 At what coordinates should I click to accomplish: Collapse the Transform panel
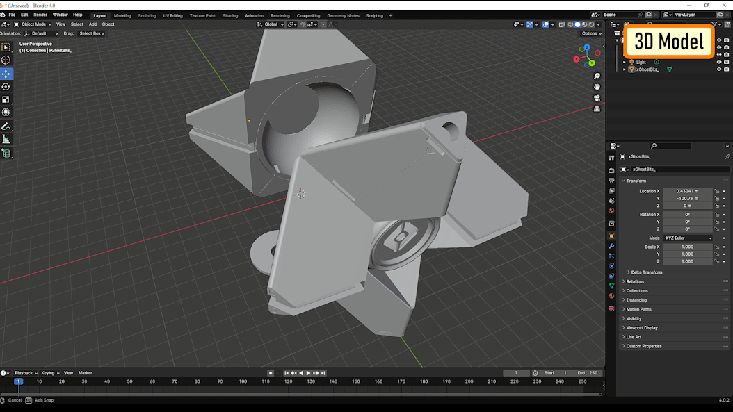tap(636, 181)
